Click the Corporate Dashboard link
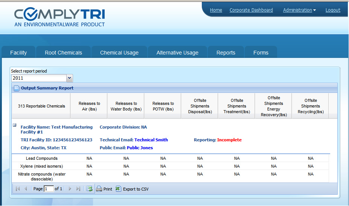The height and width of the screenshot is (206, 349). [x=251, y=10]
